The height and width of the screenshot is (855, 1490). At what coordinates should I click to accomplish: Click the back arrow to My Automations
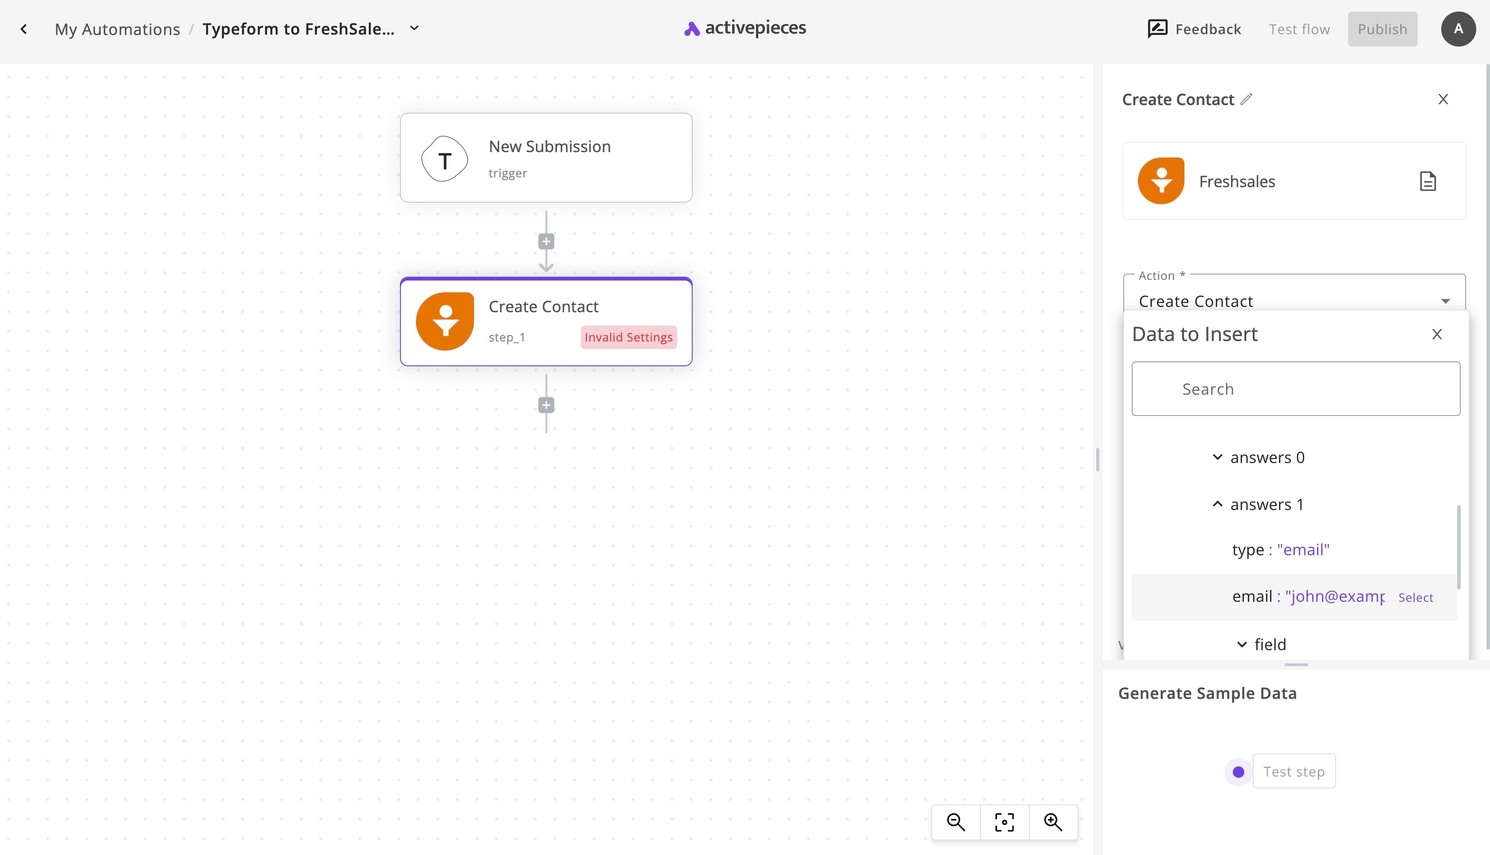24,29
